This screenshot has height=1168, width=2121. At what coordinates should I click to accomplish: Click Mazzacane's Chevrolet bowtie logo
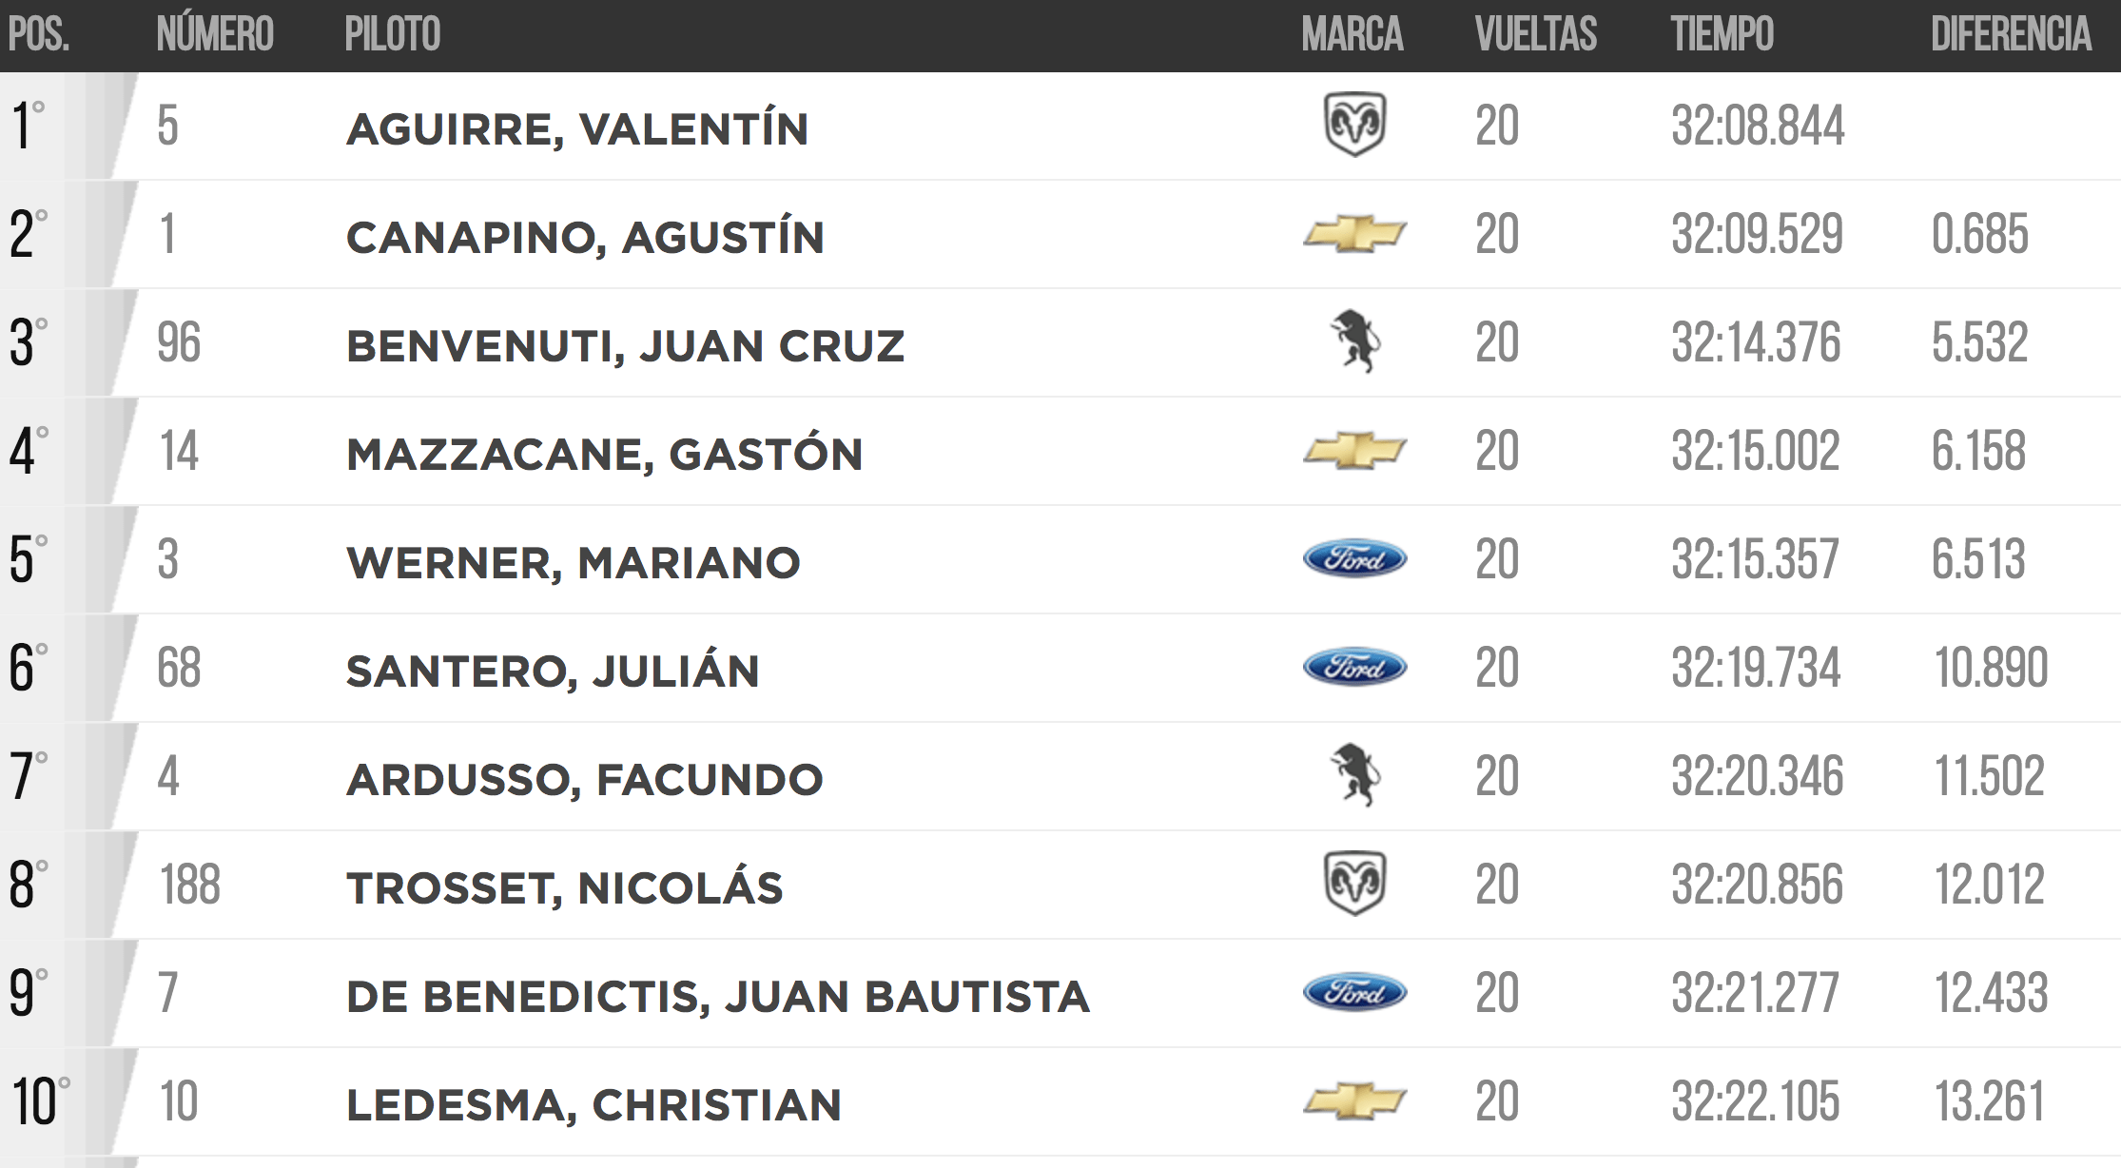1354,451
